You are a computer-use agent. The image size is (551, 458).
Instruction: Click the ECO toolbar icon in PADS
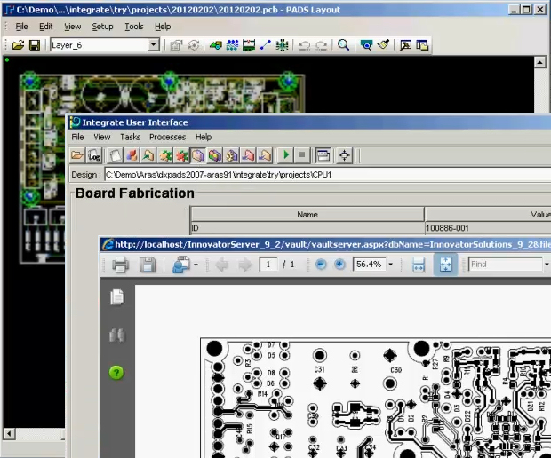(266, 45)
